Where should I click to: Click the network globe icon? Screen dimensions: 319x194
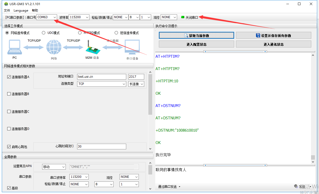pos(54,47)
